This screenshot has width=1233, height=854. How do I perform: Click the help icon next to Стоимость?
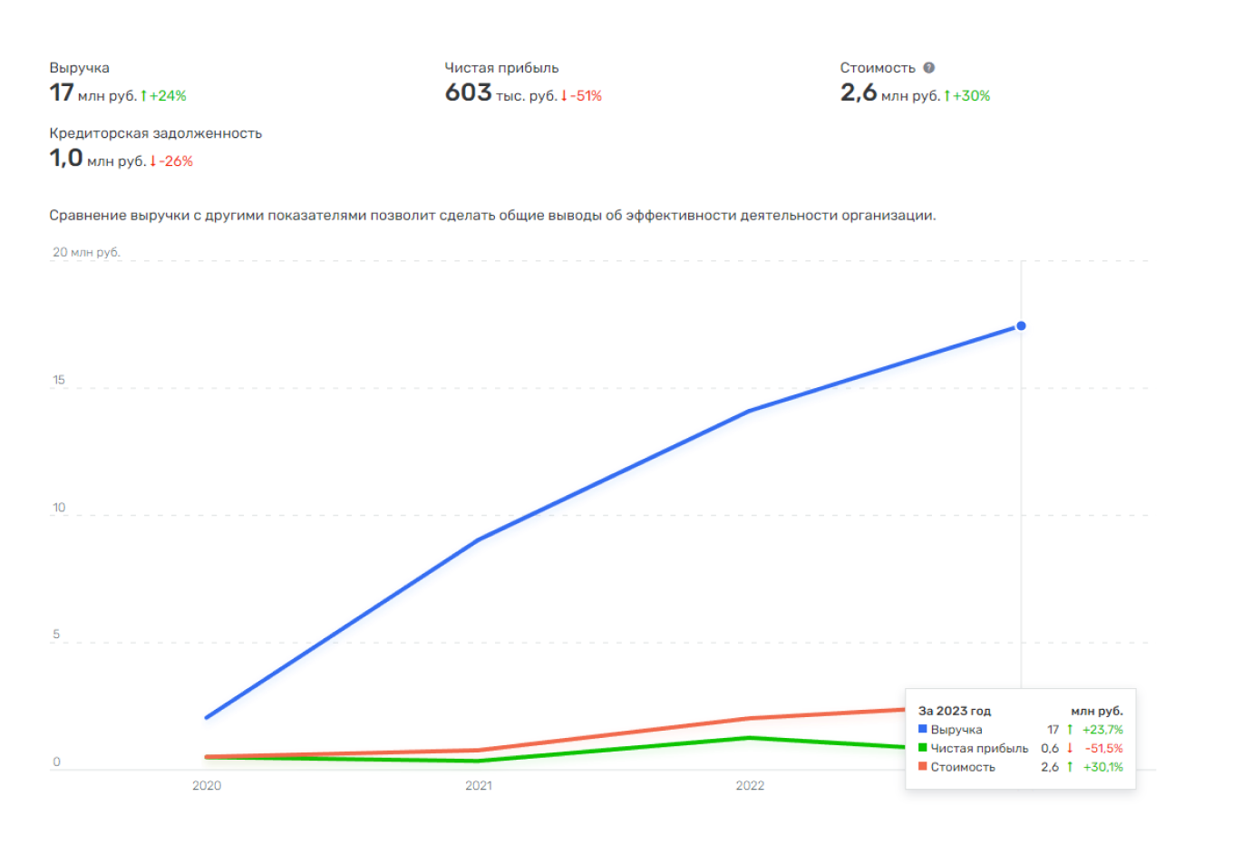tap(928, 68)
